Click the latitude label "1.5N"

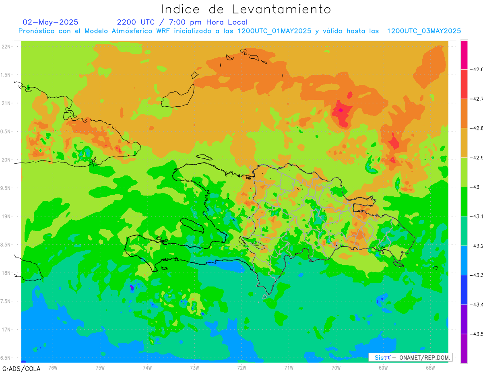pyautogui.click(x=6, y=75)
